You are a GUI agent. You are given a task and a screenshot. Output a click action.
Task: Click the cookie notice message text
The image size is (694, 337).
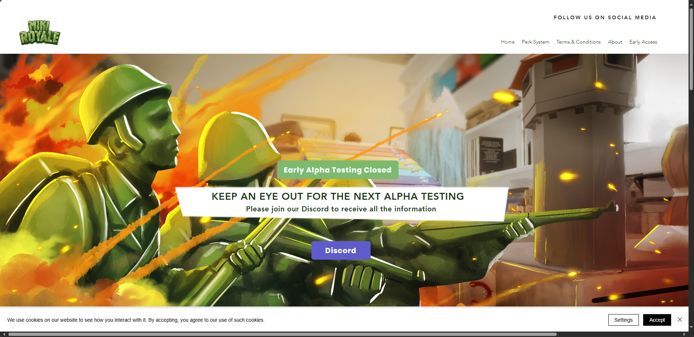(136, 320)
